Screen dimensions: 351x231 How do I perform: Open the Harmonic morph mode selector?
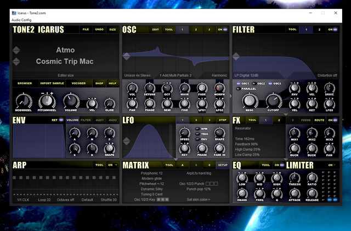coord(219,76)
